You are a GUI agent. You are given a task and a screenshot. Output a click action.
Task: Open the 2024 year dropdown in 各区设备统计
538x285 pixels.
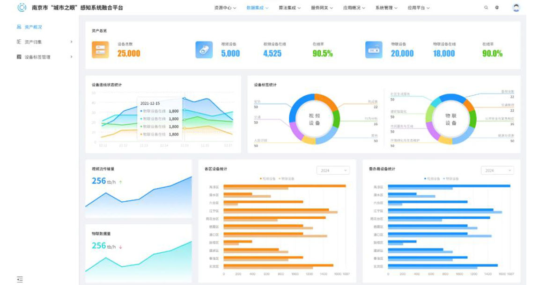point(333,171)
